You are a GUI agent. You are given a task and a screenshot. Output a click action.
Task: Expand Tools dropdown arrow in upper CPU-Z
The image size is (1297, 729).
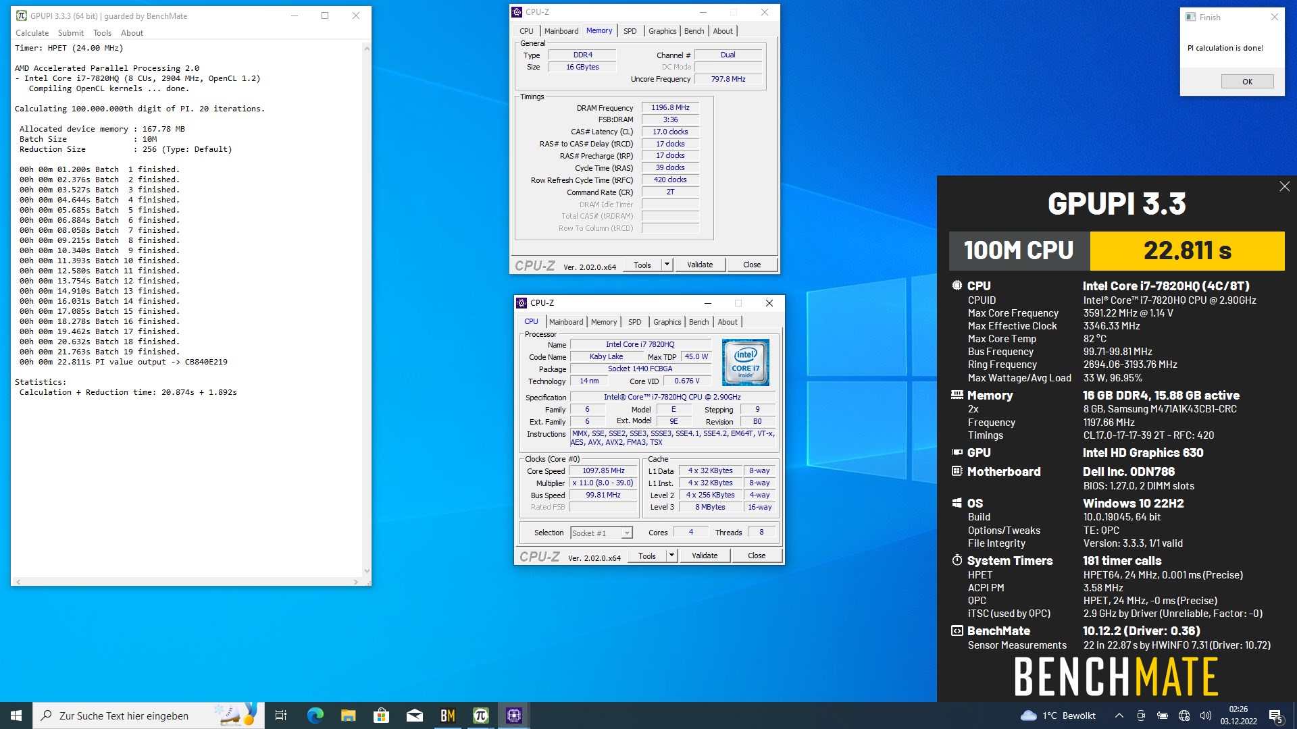667,265
